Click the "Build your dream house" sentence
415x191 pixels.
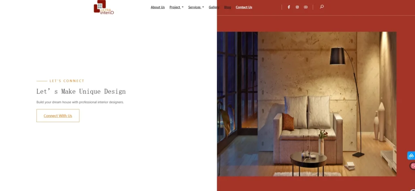(x=80, y=102)
